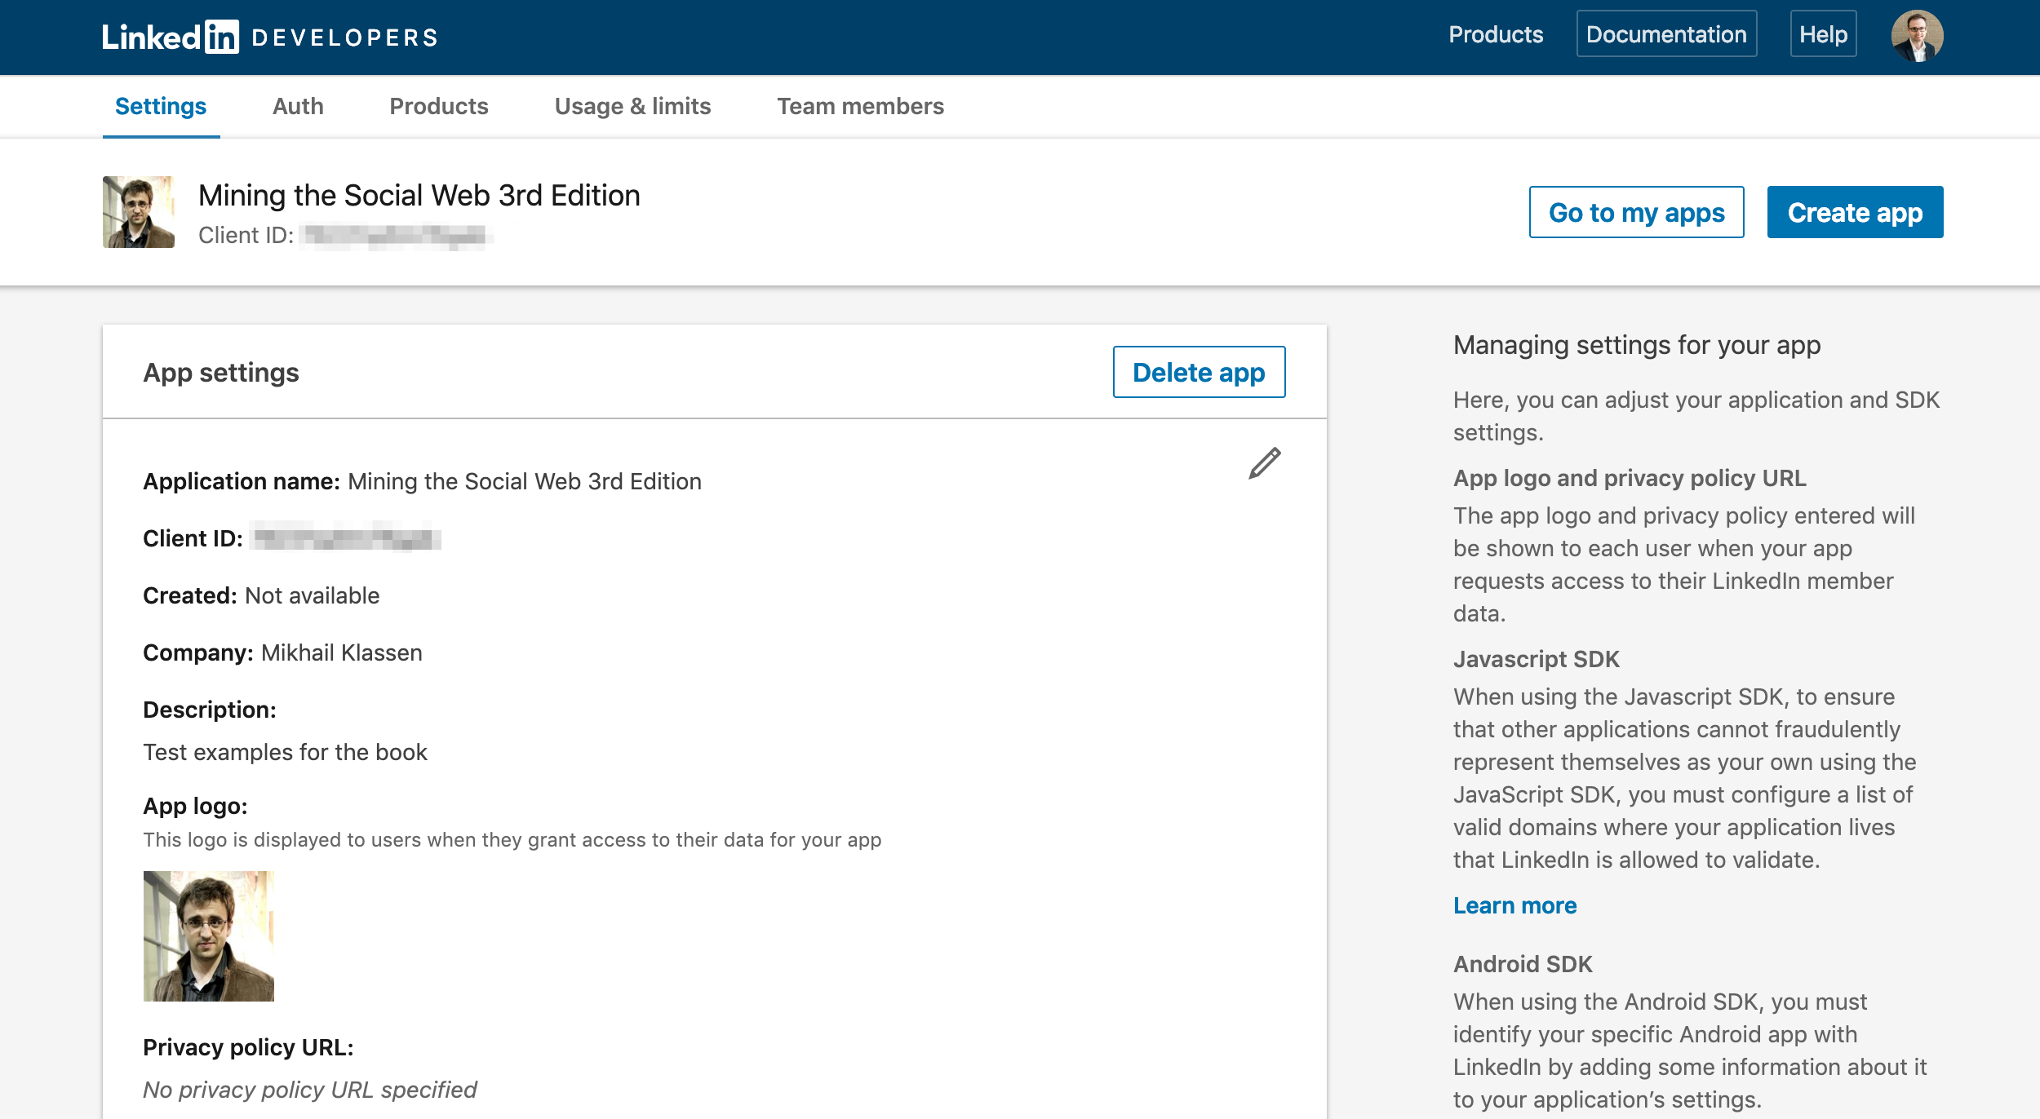Select the Settings tab
This screenshot has height=1119, width=2040.
[x=161, y=107]
